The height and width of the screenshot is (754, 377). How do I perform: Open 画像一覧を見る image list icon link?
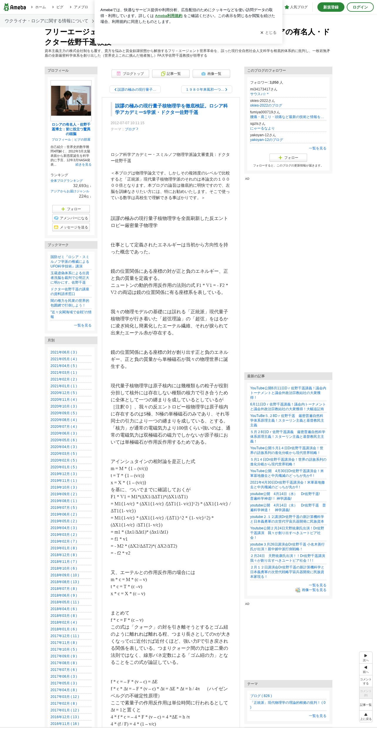(311, 590)
